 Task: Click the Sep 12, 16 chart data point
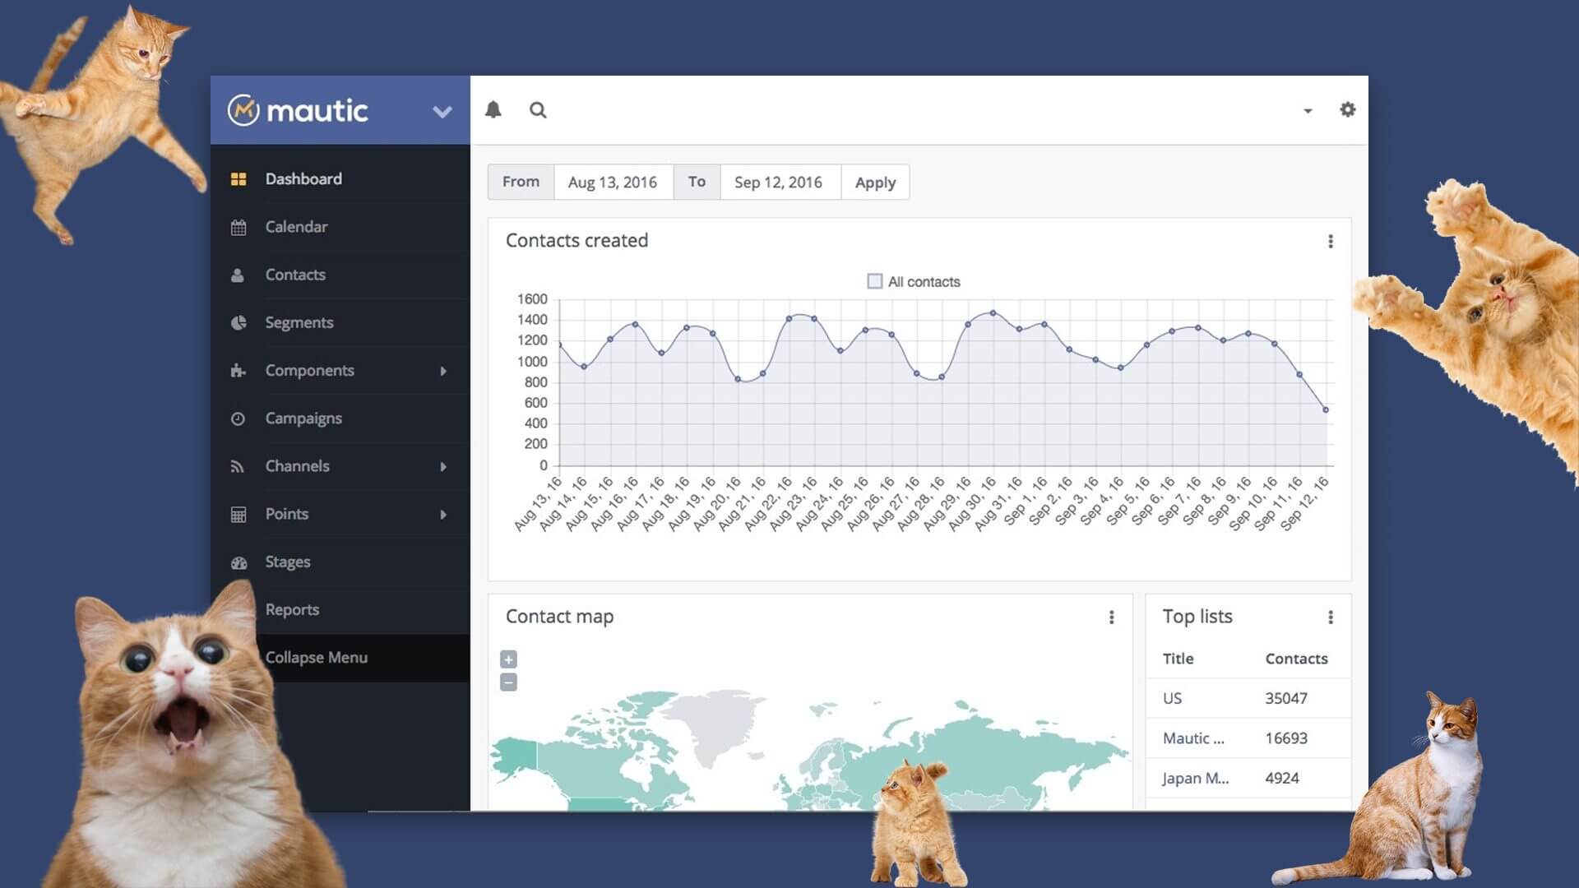pos(1326,409)
